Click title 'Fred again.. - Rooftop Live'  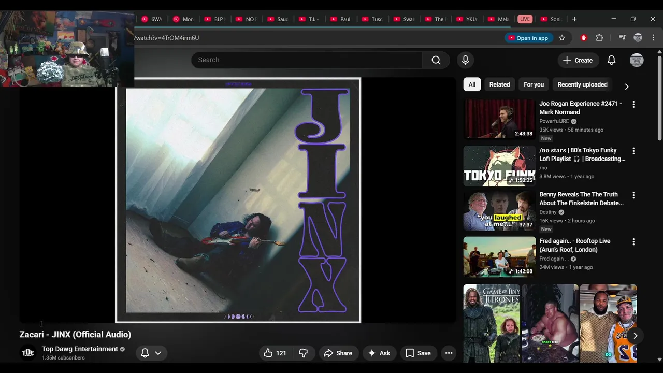tap(575, 245)
